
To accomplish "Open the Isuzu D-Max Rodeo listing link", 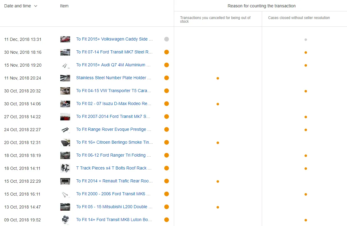I will (x=114, y=103).
